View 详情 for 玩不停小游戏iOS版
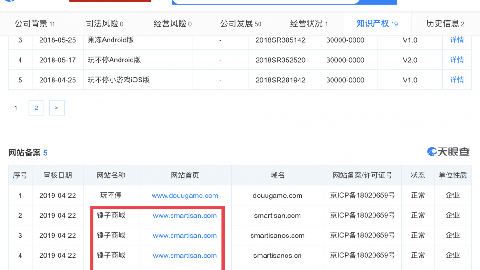Viewport: 480px width, 270px height. [x=457, y=80]
